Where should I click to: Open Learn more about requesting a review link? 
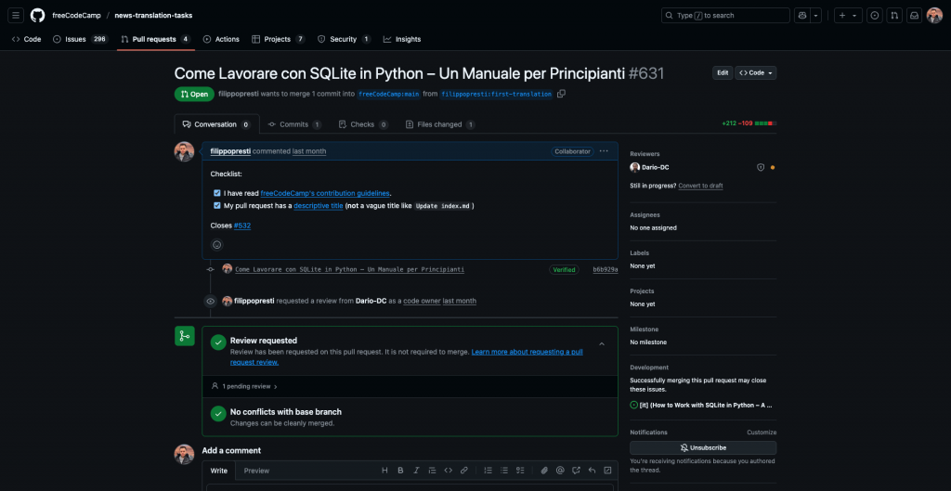click(406, 356)
